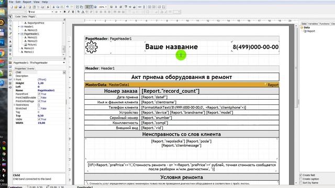This screenshot has height=188, width=335.
Task: Toggle Visible True checkbox
Action: 39,120
